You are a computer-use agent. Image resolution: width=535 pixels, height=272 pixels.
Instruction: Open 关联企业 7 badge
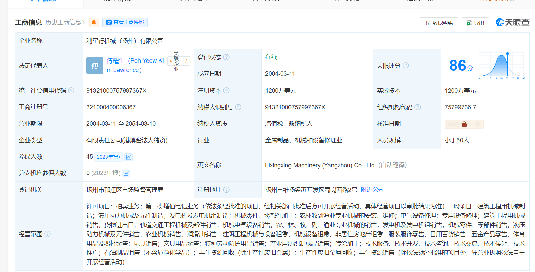click(179, 61)
